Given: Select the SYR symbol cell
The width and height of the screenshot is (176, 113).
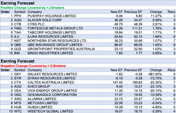Looking at the screenshot, I should coord(18,78).
